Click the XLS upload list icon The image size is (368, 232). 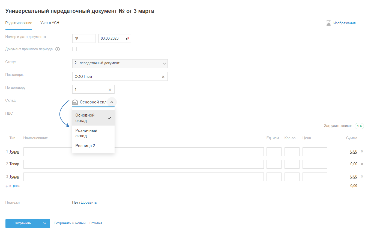pos(359,126)
